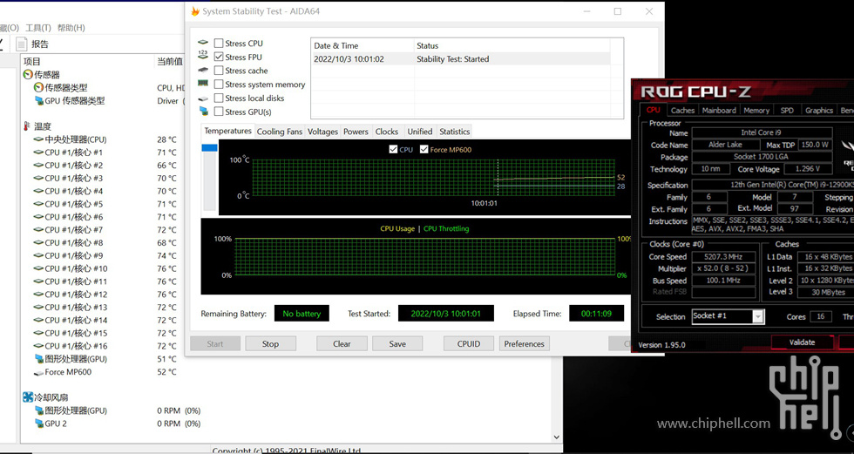Image resolution: width=854 pixels, height=454 pixels.
Task: Enable the Stress cache checkbox
Action: click(x=219, y=71)
